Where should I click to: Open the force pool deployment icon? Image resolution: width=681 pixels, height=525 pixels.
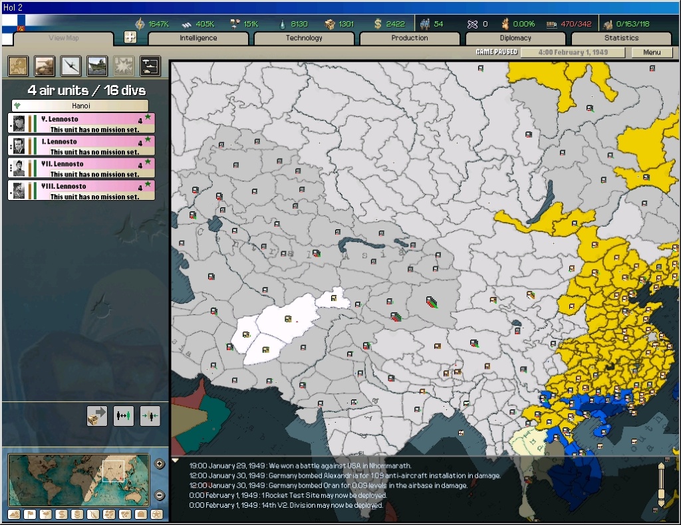click(150, 66)
